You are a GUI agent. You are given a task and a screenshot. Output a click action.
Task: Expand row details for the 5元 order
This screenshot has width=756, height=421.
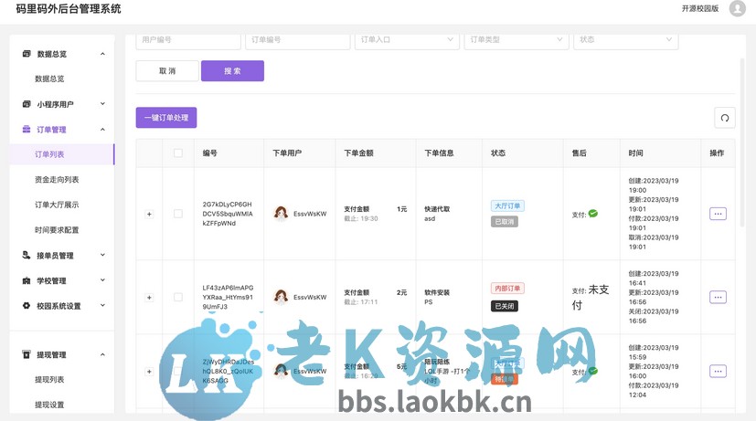[149, 372]
